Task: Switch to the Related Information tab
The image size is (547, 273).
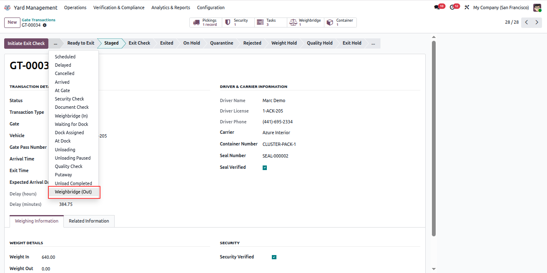Action: point(89,221)
